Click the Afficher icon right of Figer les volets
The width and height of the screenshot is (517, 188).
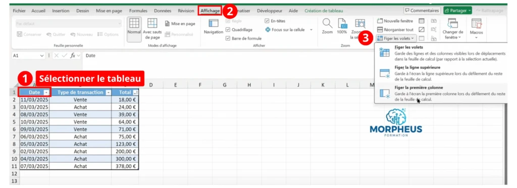[422, 38]
